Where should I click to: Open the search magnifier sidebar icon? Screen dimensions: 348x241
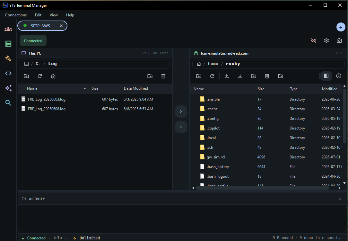[8, 103]
